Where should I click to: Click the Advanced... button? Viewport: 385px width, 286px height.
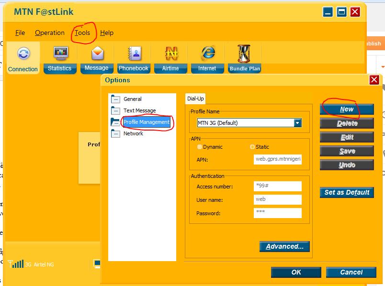(x=284, y=246)
